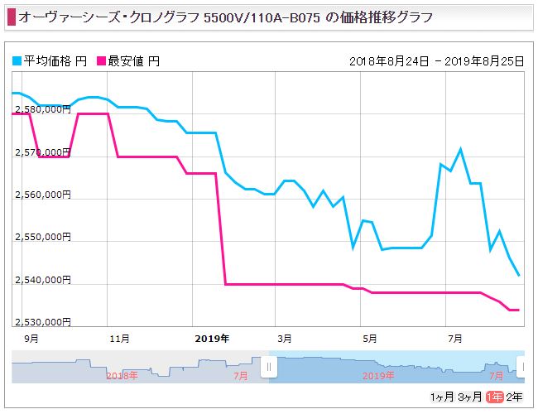
Task: Select the 3ヶ月 range button
Action: (x=470, y=397)
